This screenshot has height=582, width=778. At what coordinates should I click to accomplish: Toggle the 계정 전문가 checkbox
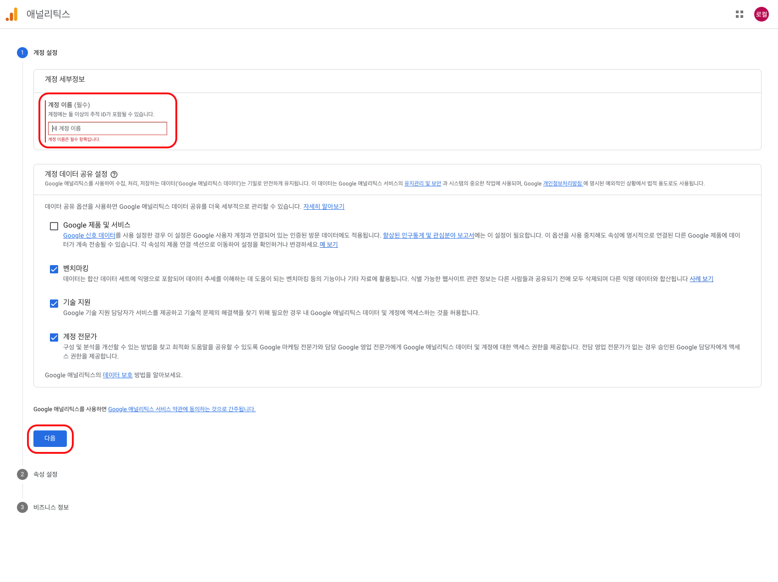pyautogui.click(x=54, y=337)
